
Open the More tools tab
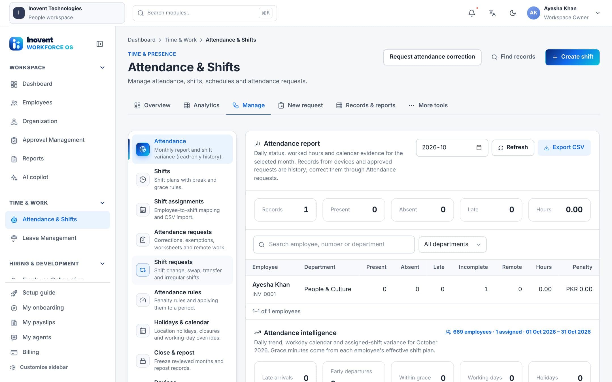(428, 105)
